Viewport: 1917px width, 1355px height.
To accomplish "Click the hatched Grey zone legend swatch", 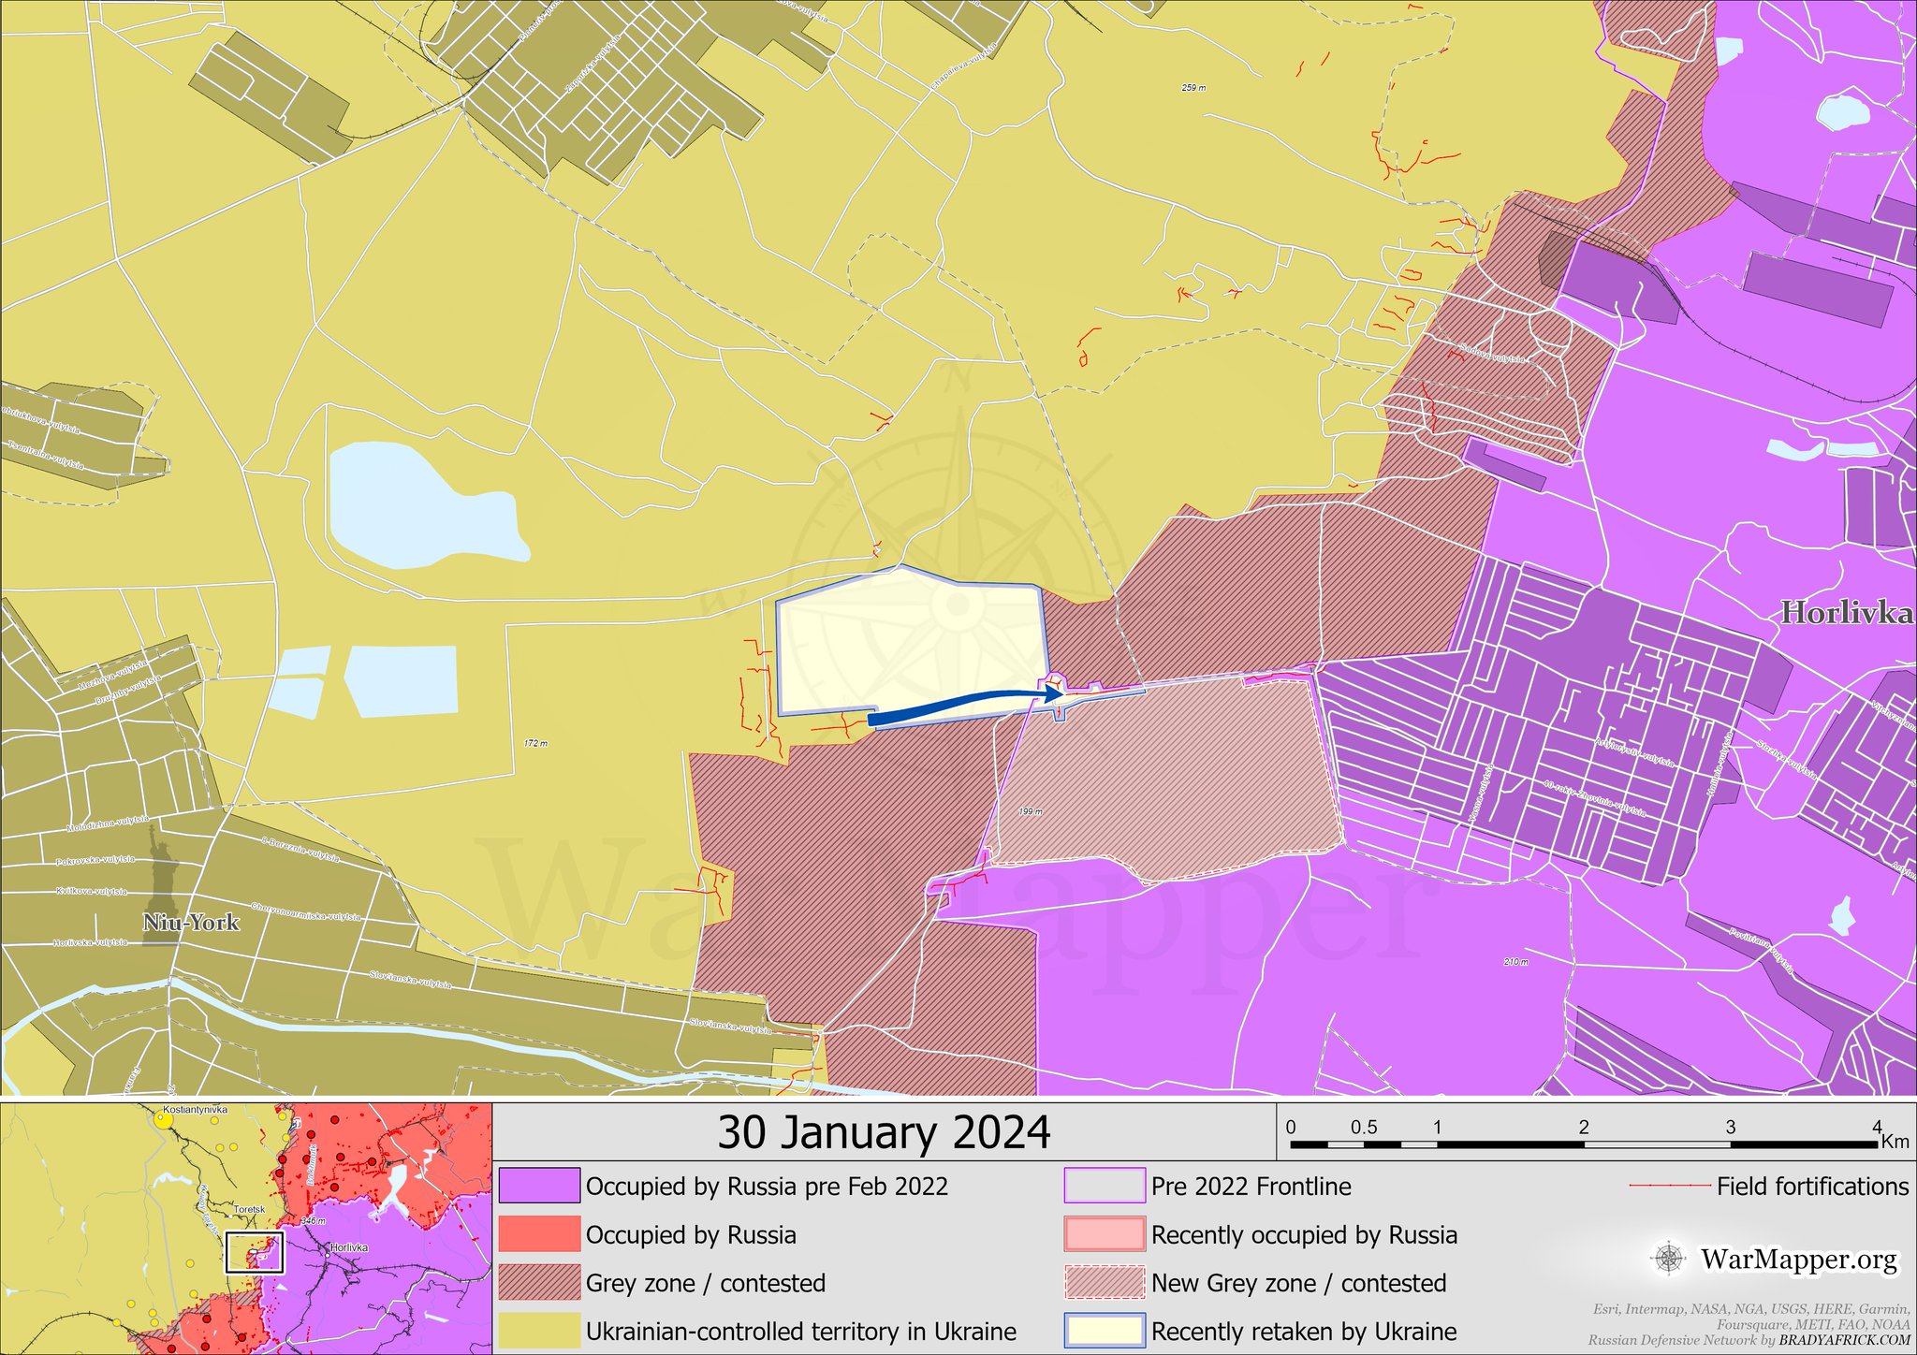I will [x=538, y=1283].
